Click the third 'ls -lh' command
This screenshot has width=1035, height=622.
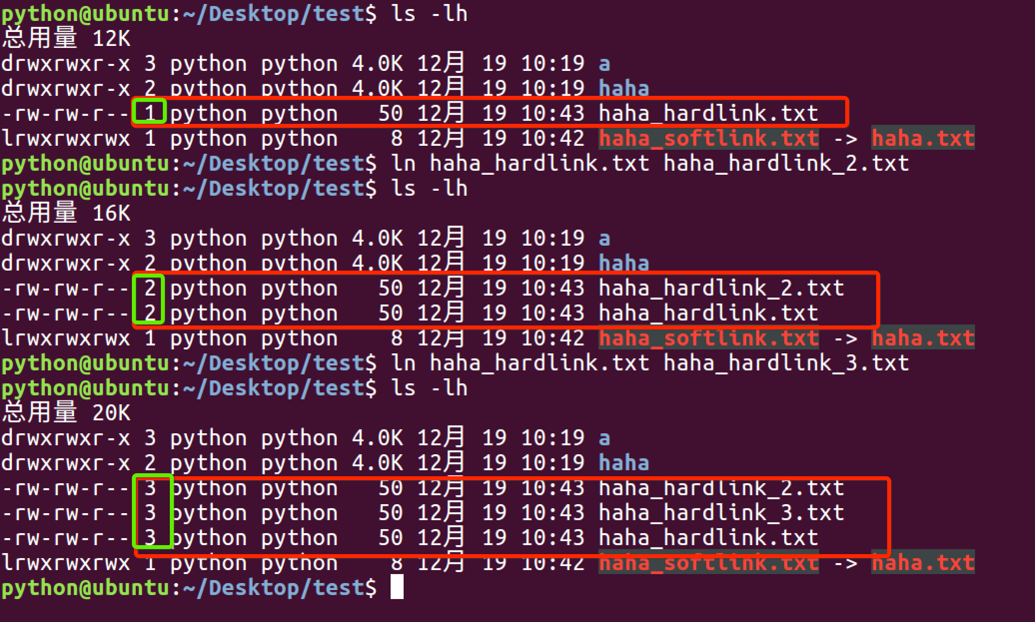coord(430,388)
